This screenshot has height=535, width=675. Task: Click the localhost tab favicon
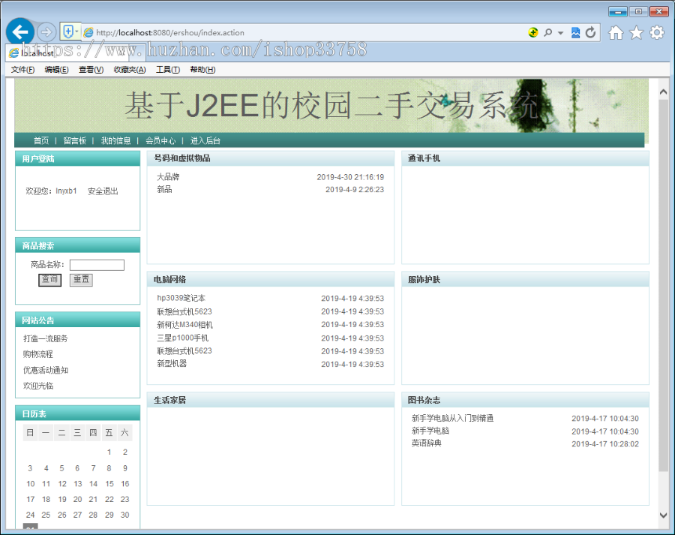pyautogui.click(x=13, y=53)
